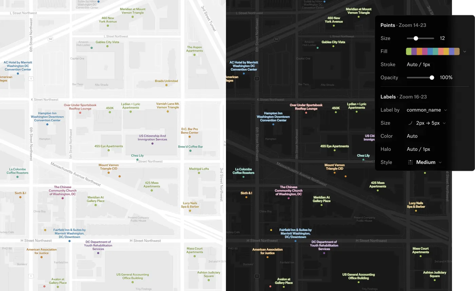475x291 pixels.
Task: Select the D.C. Bar Pro Bono Center marker
Action: tap(189, 137)
